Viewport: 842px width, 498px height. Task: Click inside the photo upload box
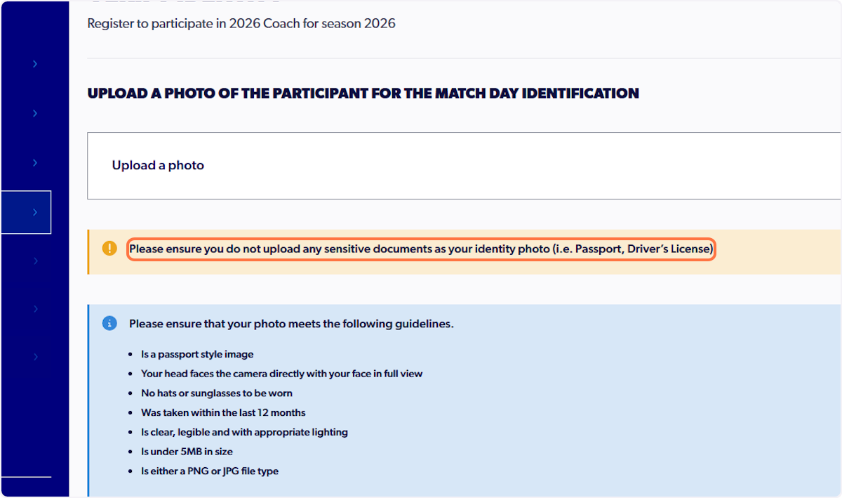click(x=463, y=166)
